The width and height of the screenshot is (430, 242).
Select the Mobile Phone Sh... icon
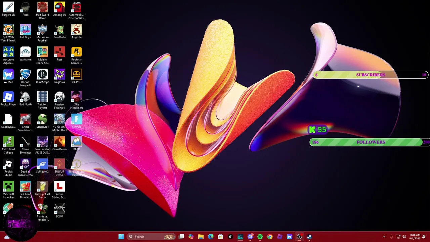(42, 55)
